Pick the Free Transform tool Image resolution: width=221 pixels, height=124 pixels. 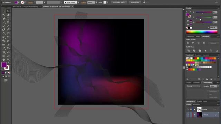(8, 37)
